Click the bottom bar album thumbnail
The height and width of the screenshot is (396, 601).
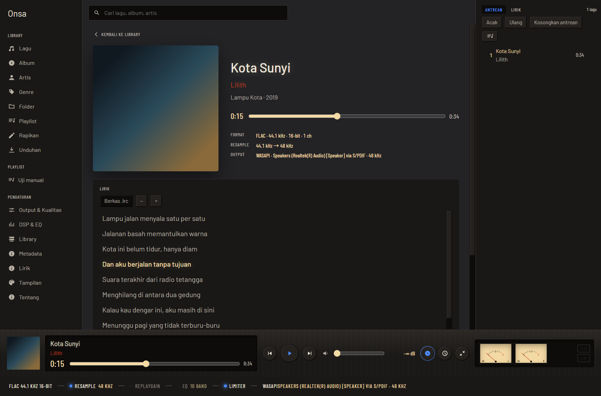[24, 353]
